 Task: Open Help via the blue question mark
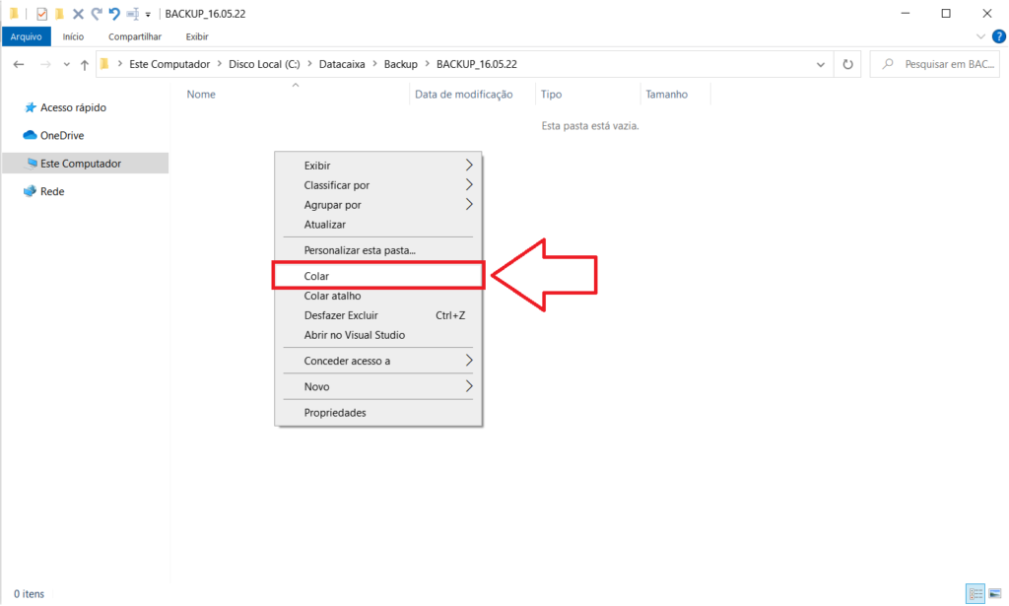point(996,36)
